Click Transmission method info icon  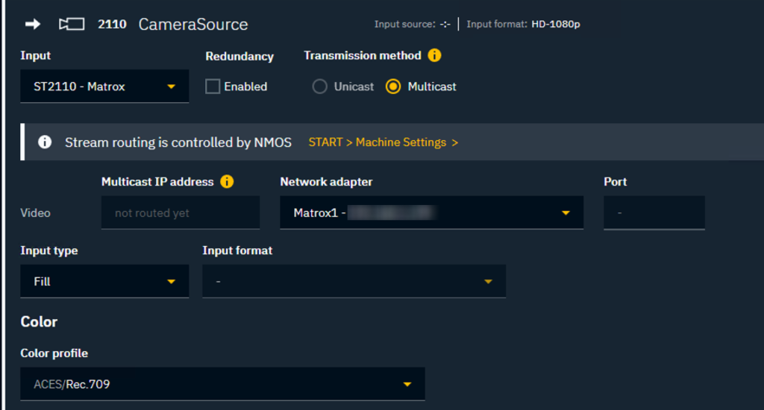(x=434, y=56)
